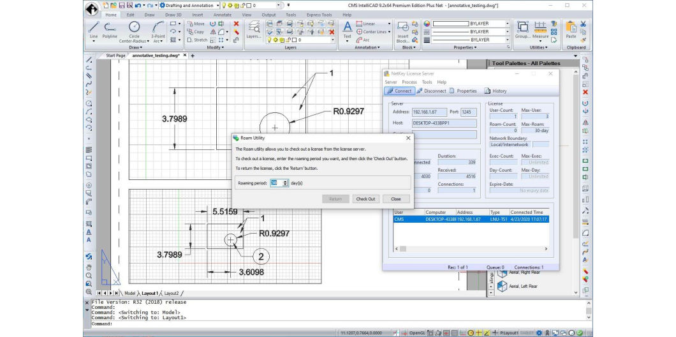Click the color wheel icon in Properties panel

(x=427, y=24)
